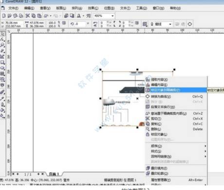Open the 文本(T) menu

point(125,8)
